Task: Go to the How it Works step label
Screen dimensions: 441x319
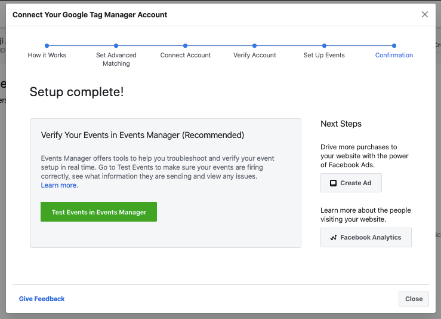Action: 47,55
